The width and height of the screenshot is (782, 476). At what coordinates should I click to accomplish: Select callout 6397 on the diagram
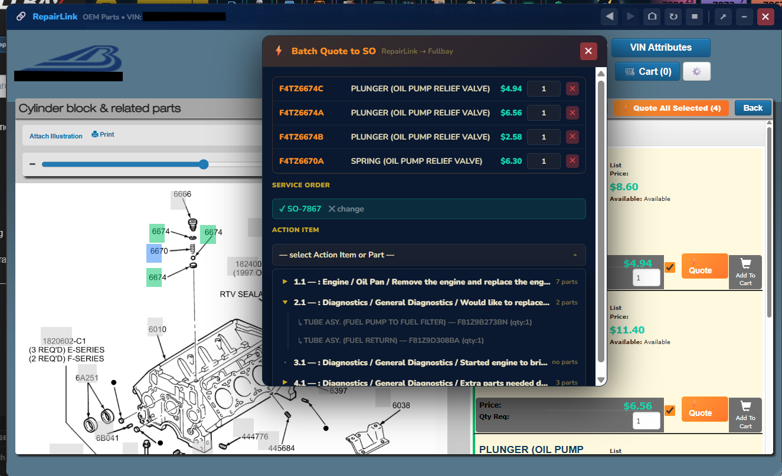click(x=338, y=391)
